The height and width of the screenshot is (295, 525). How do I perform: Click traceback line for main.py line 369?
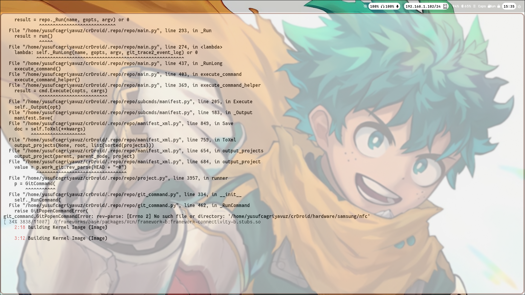[135, 85]
